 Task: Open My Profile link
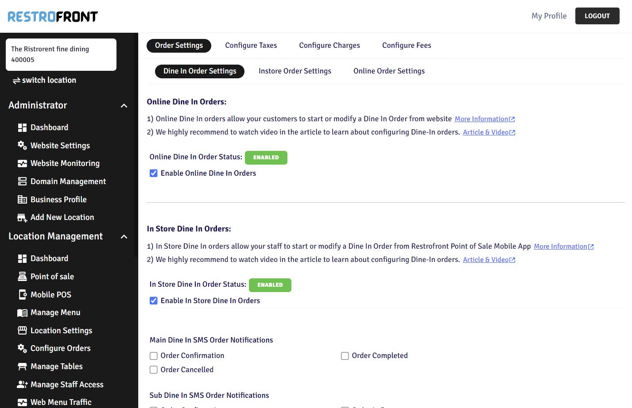549,16
